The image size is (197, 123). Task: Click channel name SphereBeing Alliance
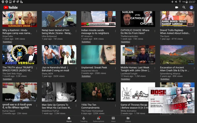[170, 74]
